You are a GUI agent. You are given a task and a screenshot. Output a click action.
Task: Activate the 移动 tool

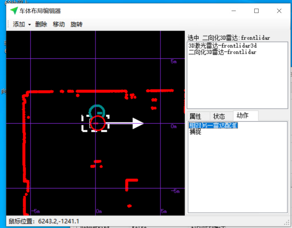[59, 24]
